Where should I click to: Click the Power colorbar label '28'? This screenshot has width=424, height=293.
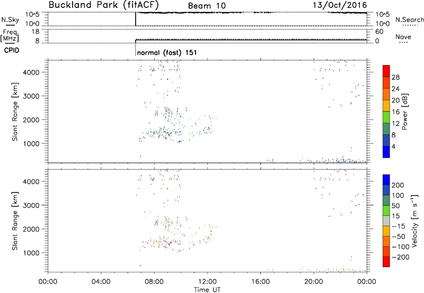point(395,77)
